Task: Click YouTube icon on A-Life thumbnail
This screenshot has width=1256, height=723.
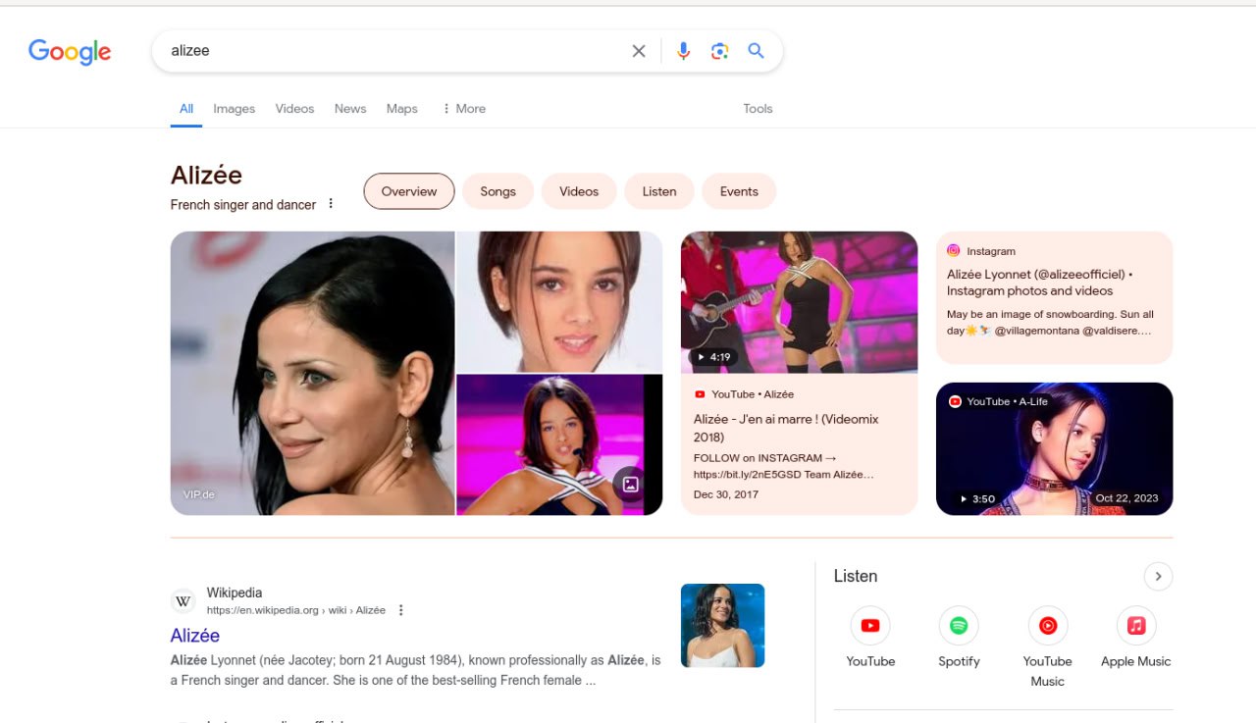Action: click(x=955, y=401)
